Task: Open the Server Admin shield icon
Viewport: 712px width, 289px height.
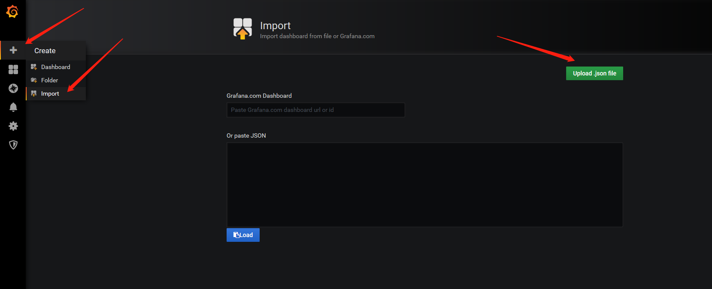Action: point(13,145)
